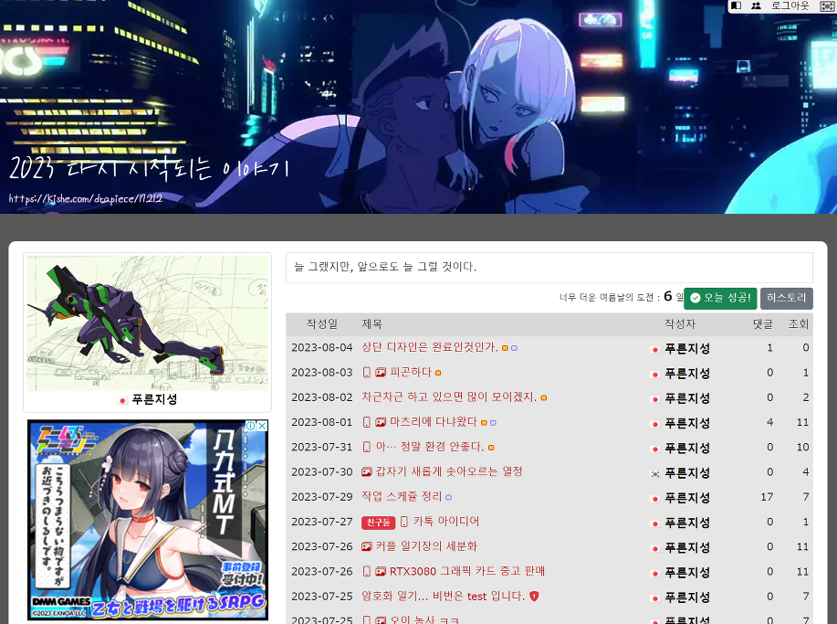Click the Korean flag language icon
Image resolution: width=837 pixels, height=624 pixels.
[826, 5]
